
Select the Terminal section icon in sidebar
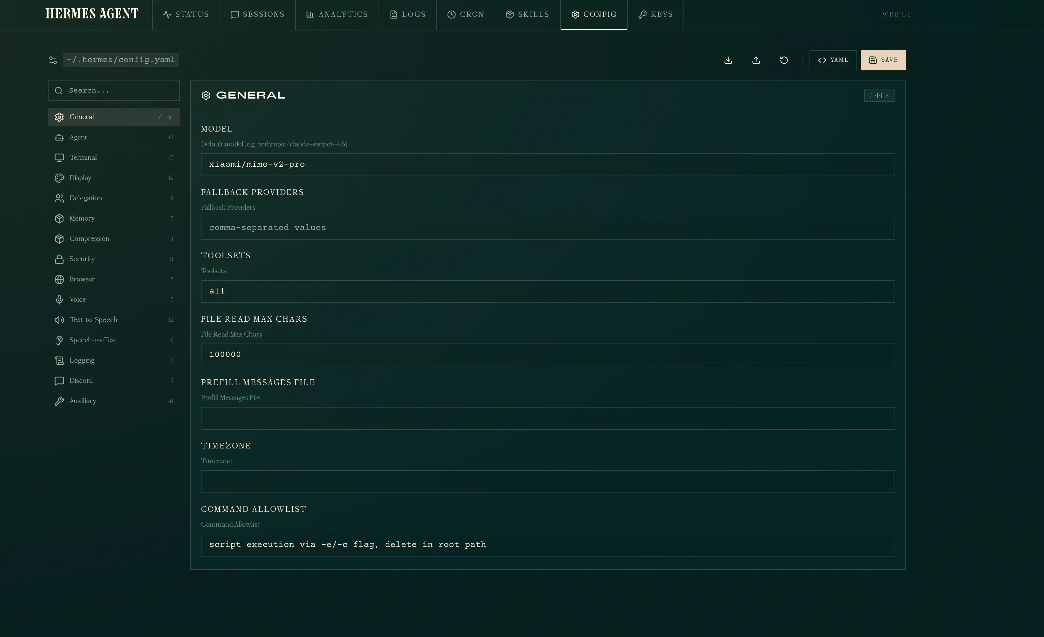click(59, 157)
